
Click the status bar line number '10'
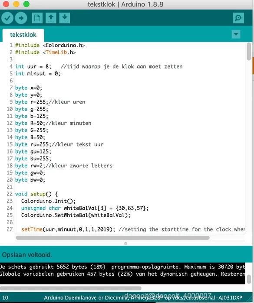coord(5,298)
